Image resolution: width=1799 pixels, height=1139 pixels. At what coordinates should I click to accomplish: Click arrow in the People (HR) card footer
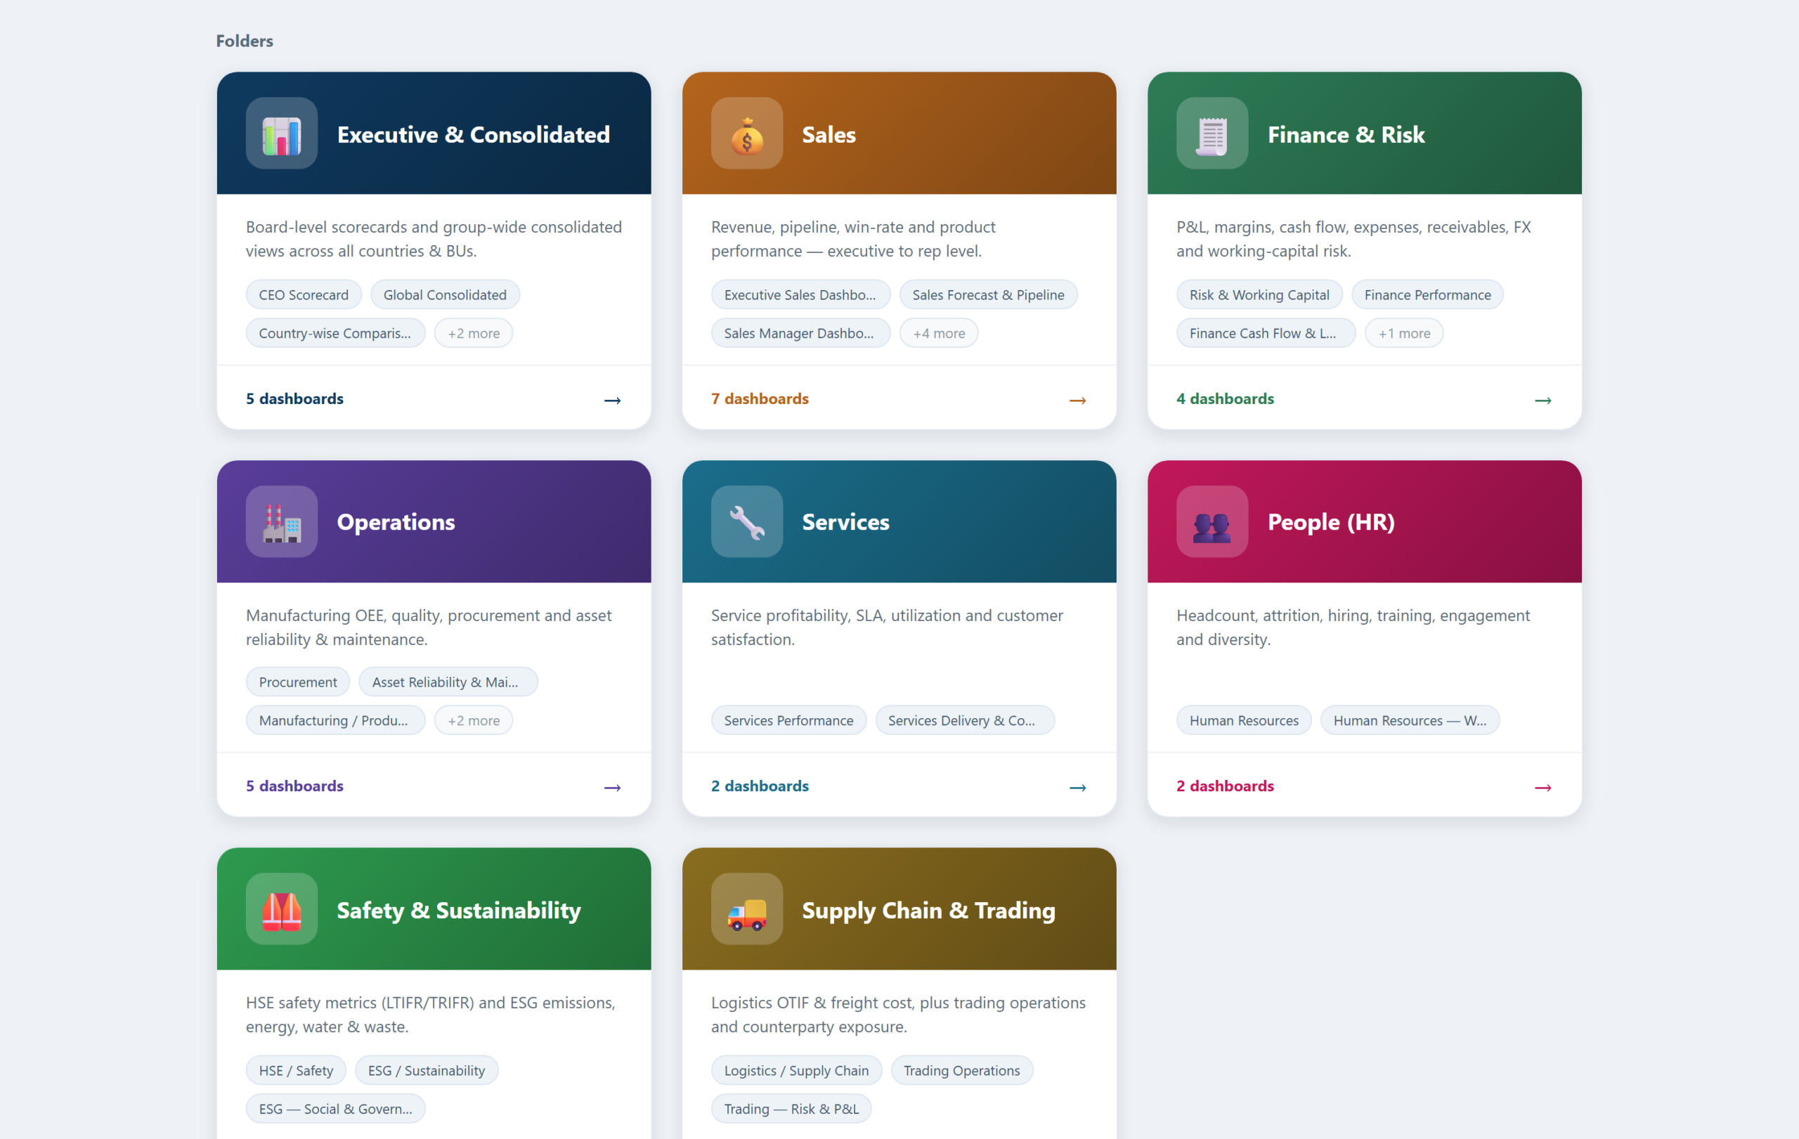pyautogui.click(x=1543, y=787)
